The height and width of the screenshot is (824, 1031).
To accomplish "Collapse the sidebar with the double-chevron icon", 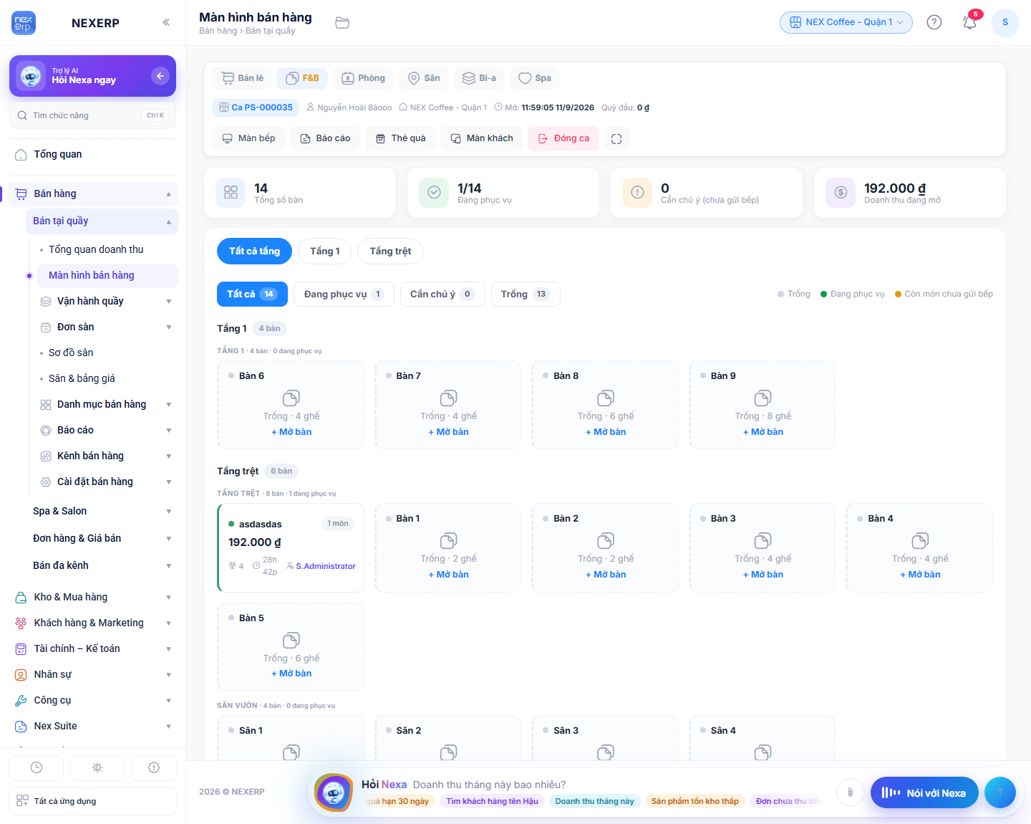I will 166,22.
